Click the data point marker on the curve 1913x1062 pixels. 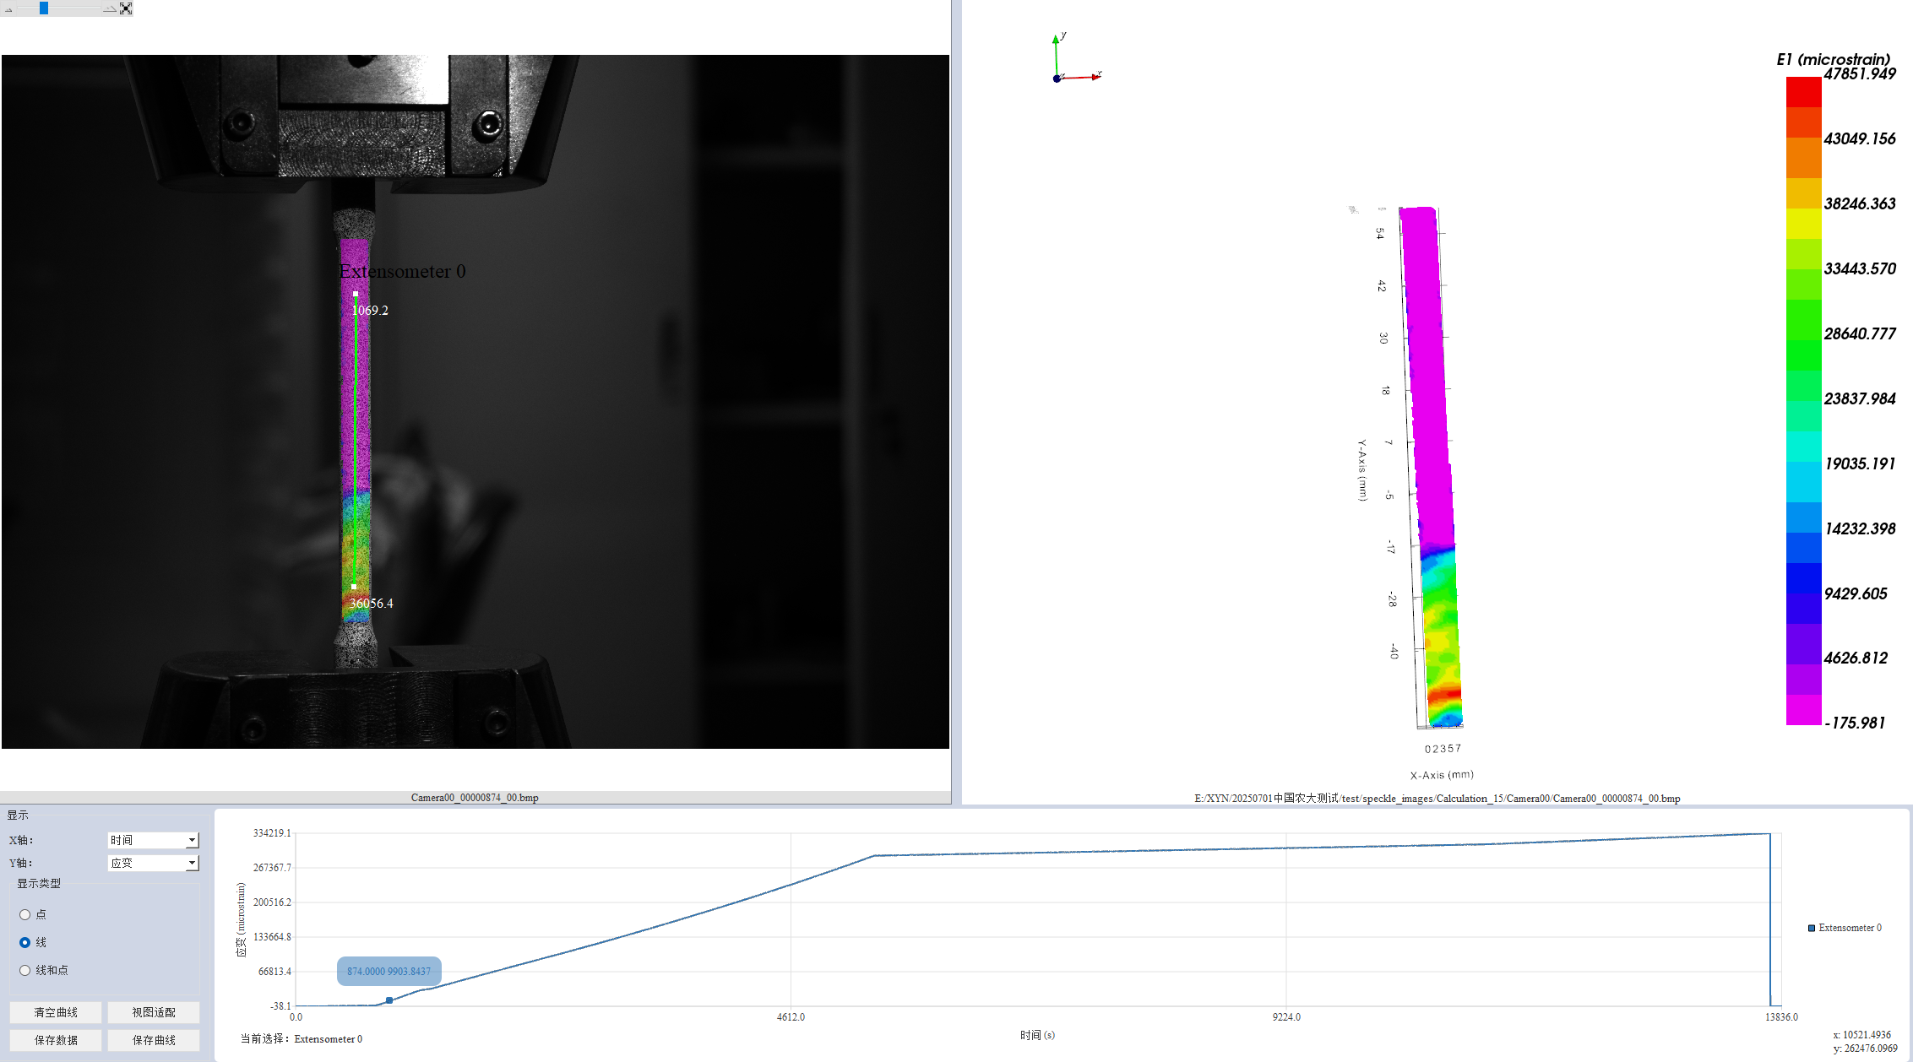point(389,1000)
